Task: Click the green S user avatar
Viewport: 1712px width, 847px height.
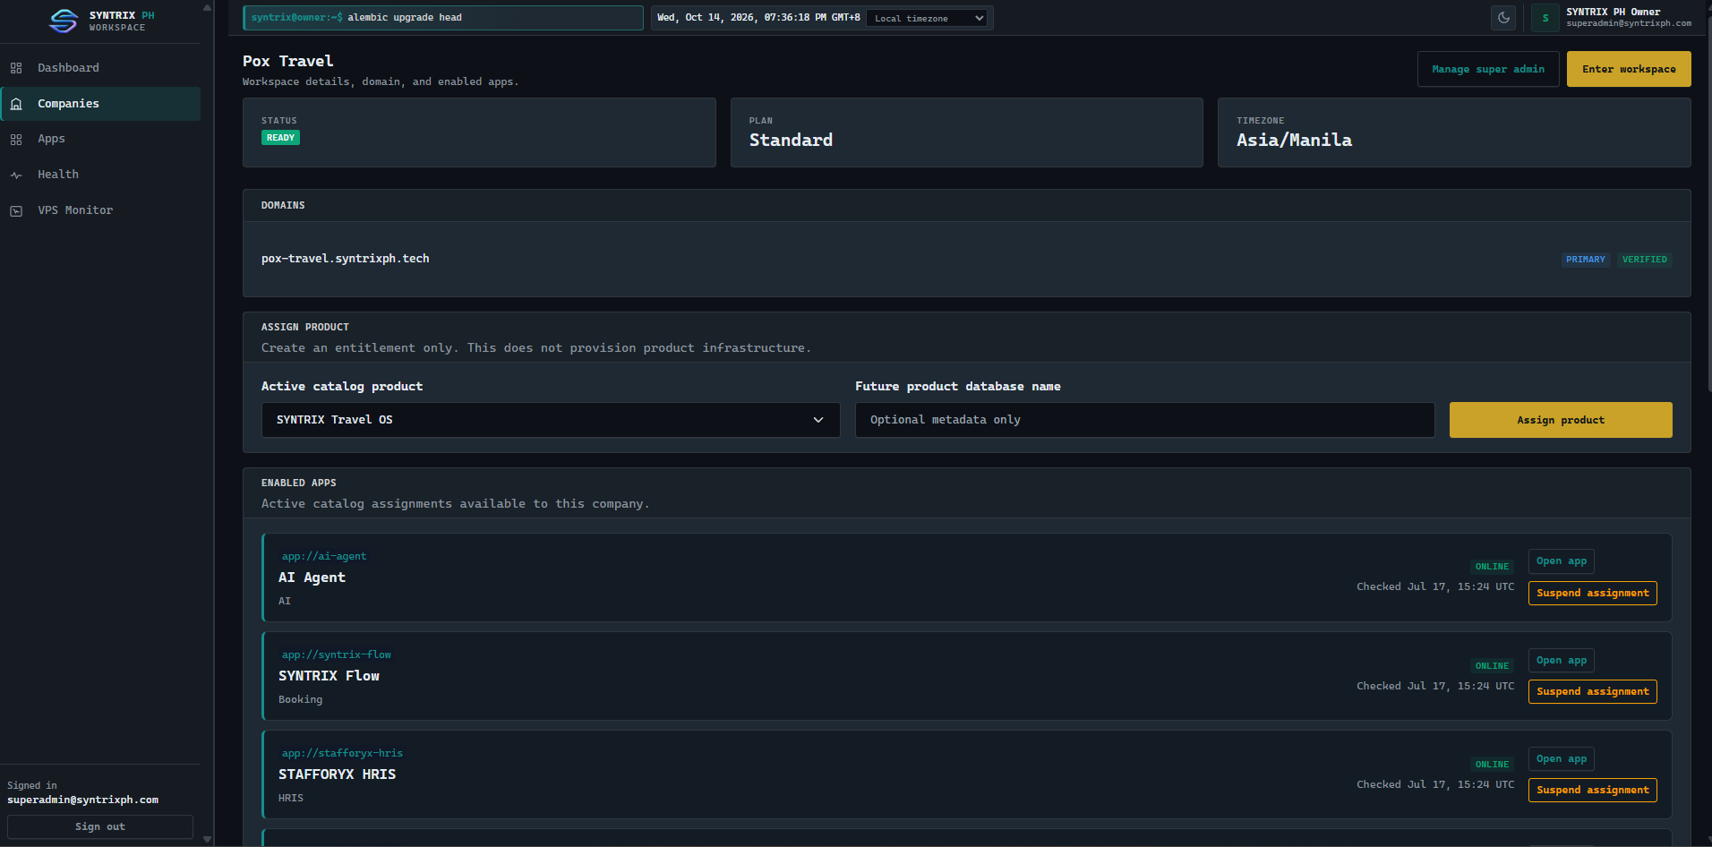Action: pyautogui.click(x=1545, y=18)
